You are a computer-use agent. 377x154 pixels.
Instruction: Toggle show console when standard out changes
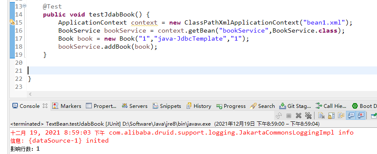(x=351, y=115)
